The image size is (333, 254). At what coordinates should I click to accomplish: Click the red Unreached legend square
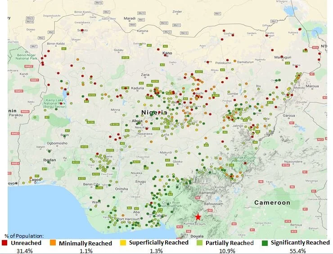[4, 243]
